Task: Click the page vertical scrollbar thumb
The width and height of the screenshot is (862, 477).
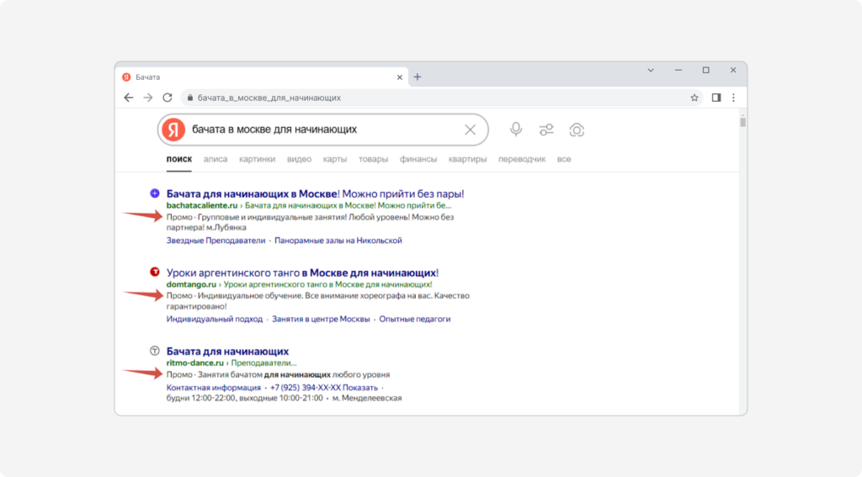Action: pyautogui.click(x=742, y=122)
